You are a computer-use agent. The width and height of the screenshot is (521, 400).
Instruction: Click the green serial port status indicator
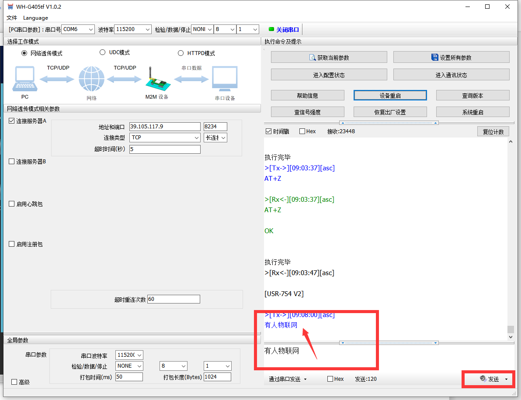[x=271, y=29]
